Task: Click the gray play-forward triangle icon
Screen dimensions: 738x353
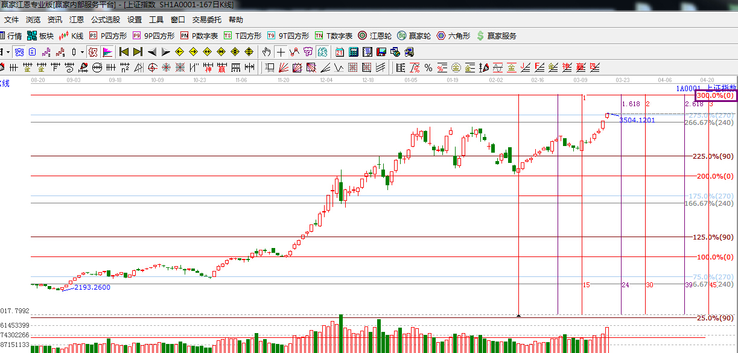Action: click(x=165, y=52)
